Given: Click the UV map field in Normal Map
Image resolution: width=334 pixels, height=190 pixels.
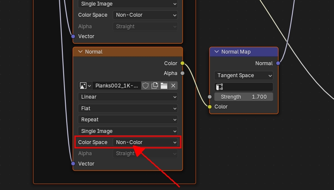Looking at the screenshot, I should click(x=244, y=87).
